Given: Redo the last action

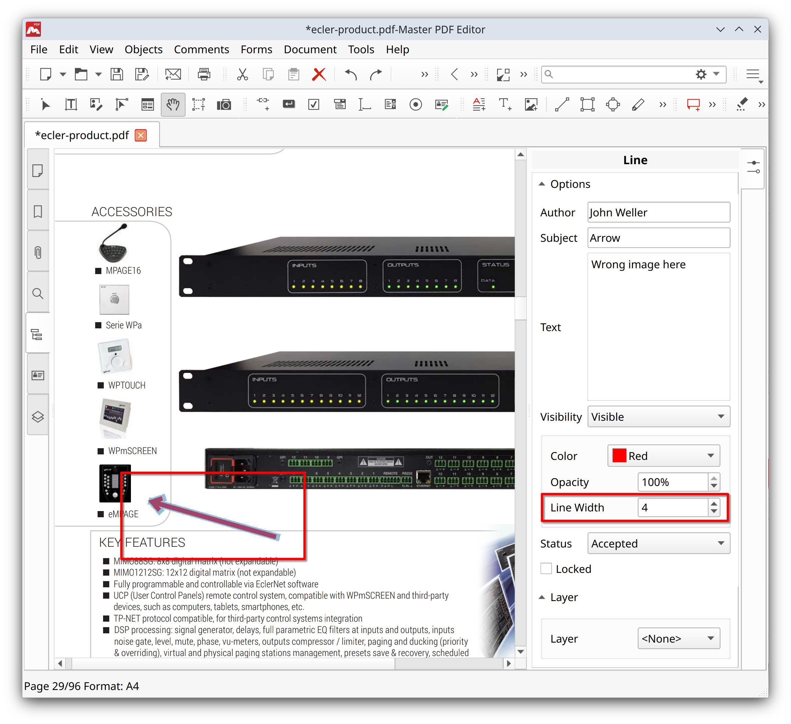Looking at the screenshot, I should tap(376, 74).
